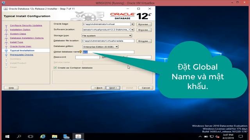Open the network tray icon
Viewport: 250px width, 140px height.
tap(212, 136)
